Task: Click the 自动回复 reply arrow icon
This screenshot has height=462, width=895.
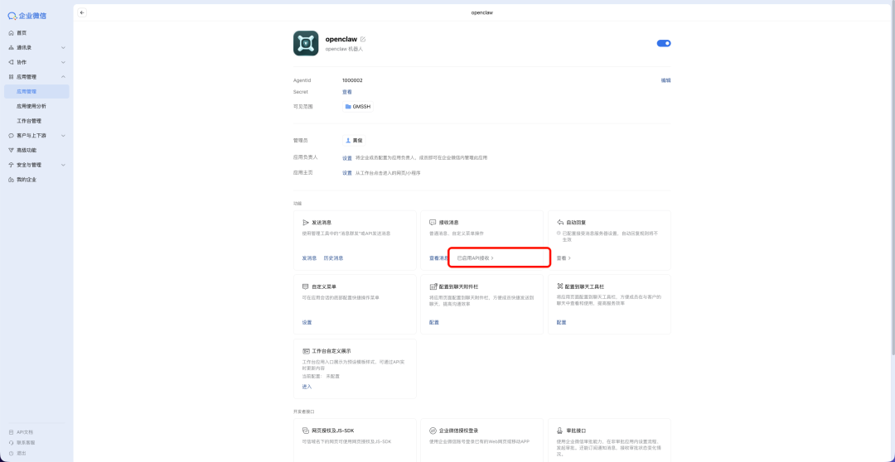Action: coord(560,223)
